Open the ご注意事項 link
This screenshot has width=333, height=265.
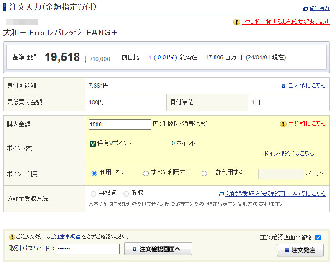(x=63, y=237)
